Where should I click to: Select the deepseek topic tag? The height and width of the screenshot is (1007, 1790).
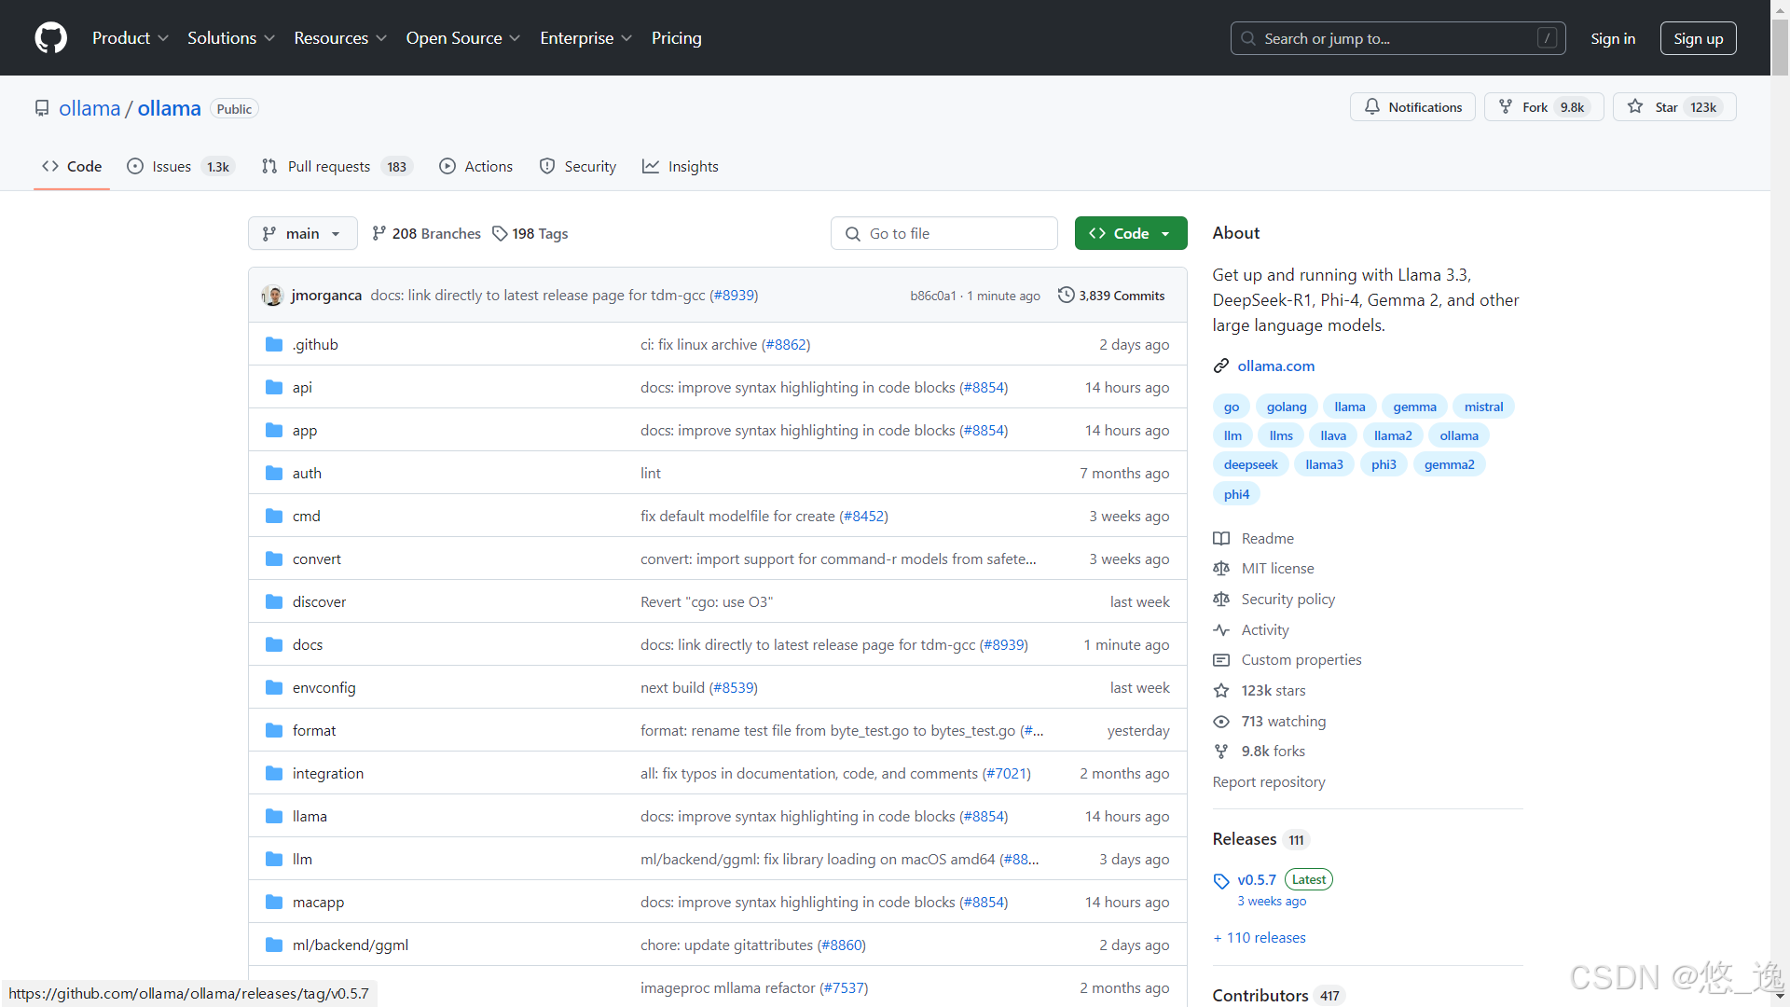tap(1250, 464)
